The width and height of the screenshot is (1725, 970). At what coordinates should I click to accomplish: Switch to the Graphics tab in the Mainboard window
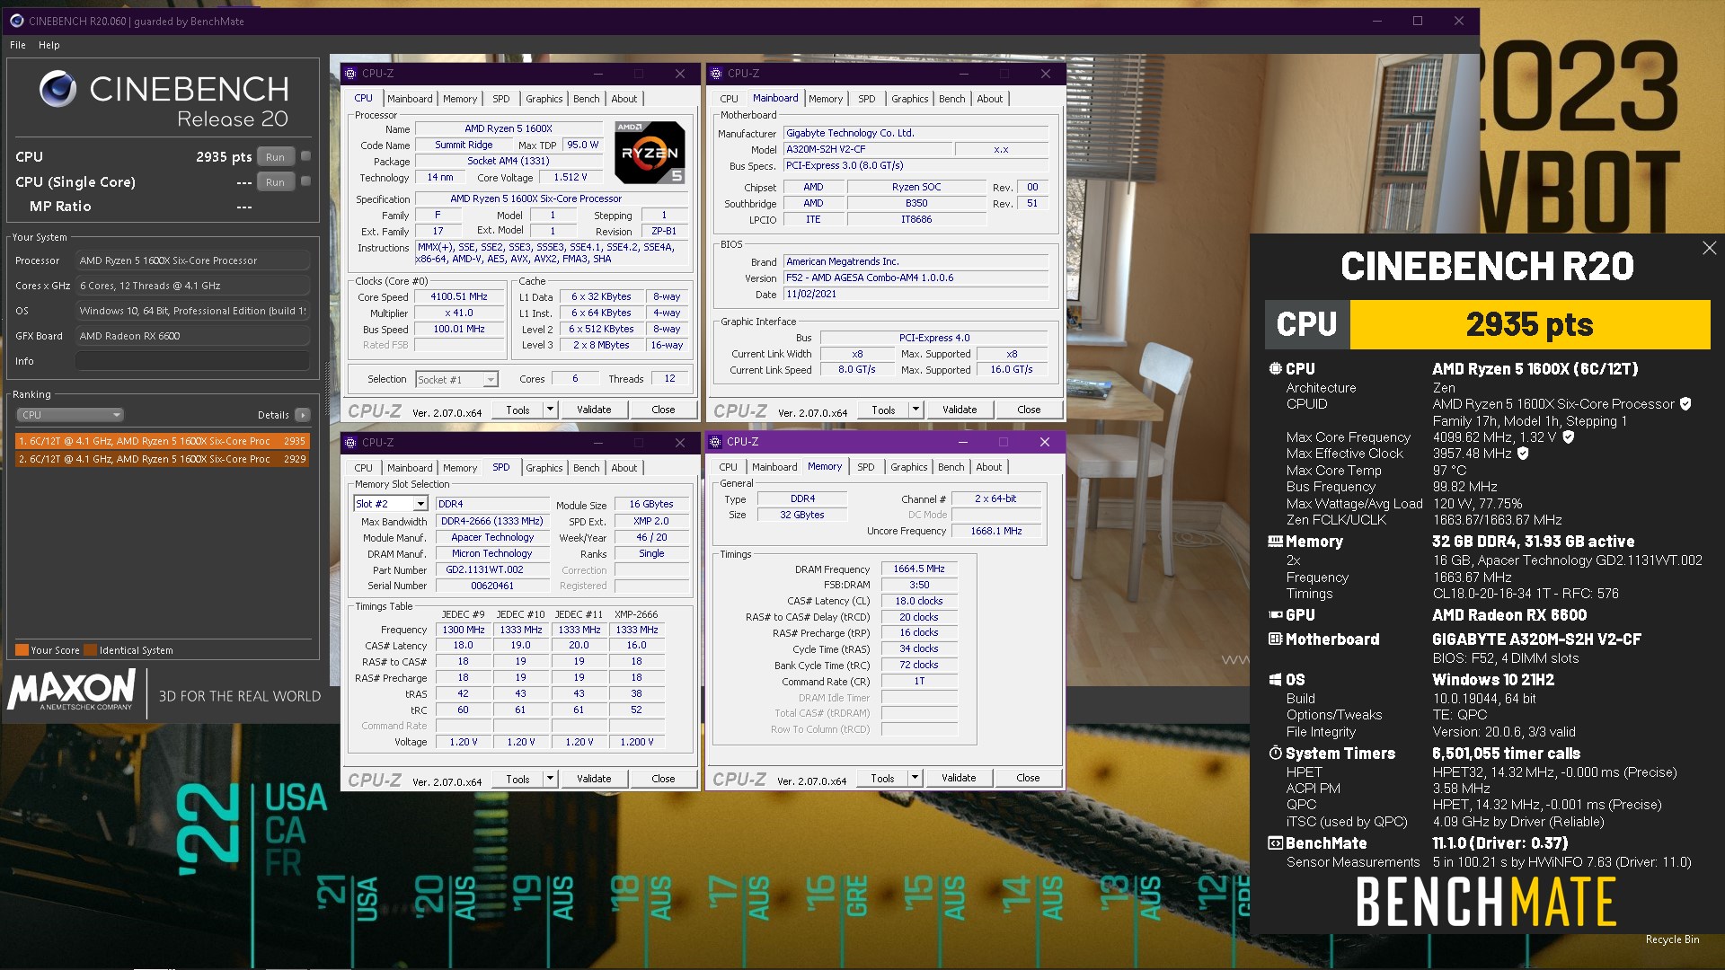click(x=909, y=99)
